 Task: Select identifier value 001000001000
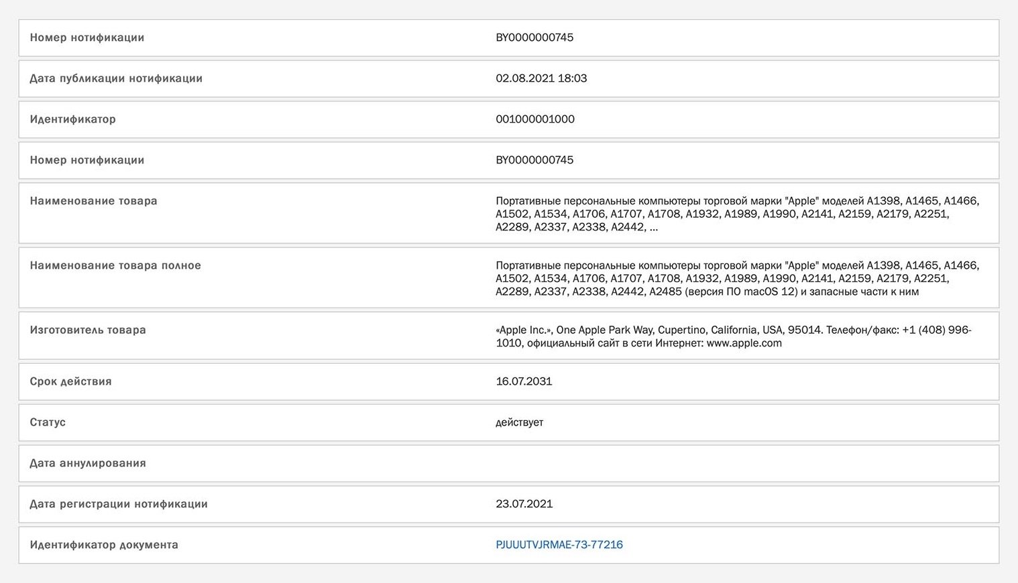click(534, 119)
